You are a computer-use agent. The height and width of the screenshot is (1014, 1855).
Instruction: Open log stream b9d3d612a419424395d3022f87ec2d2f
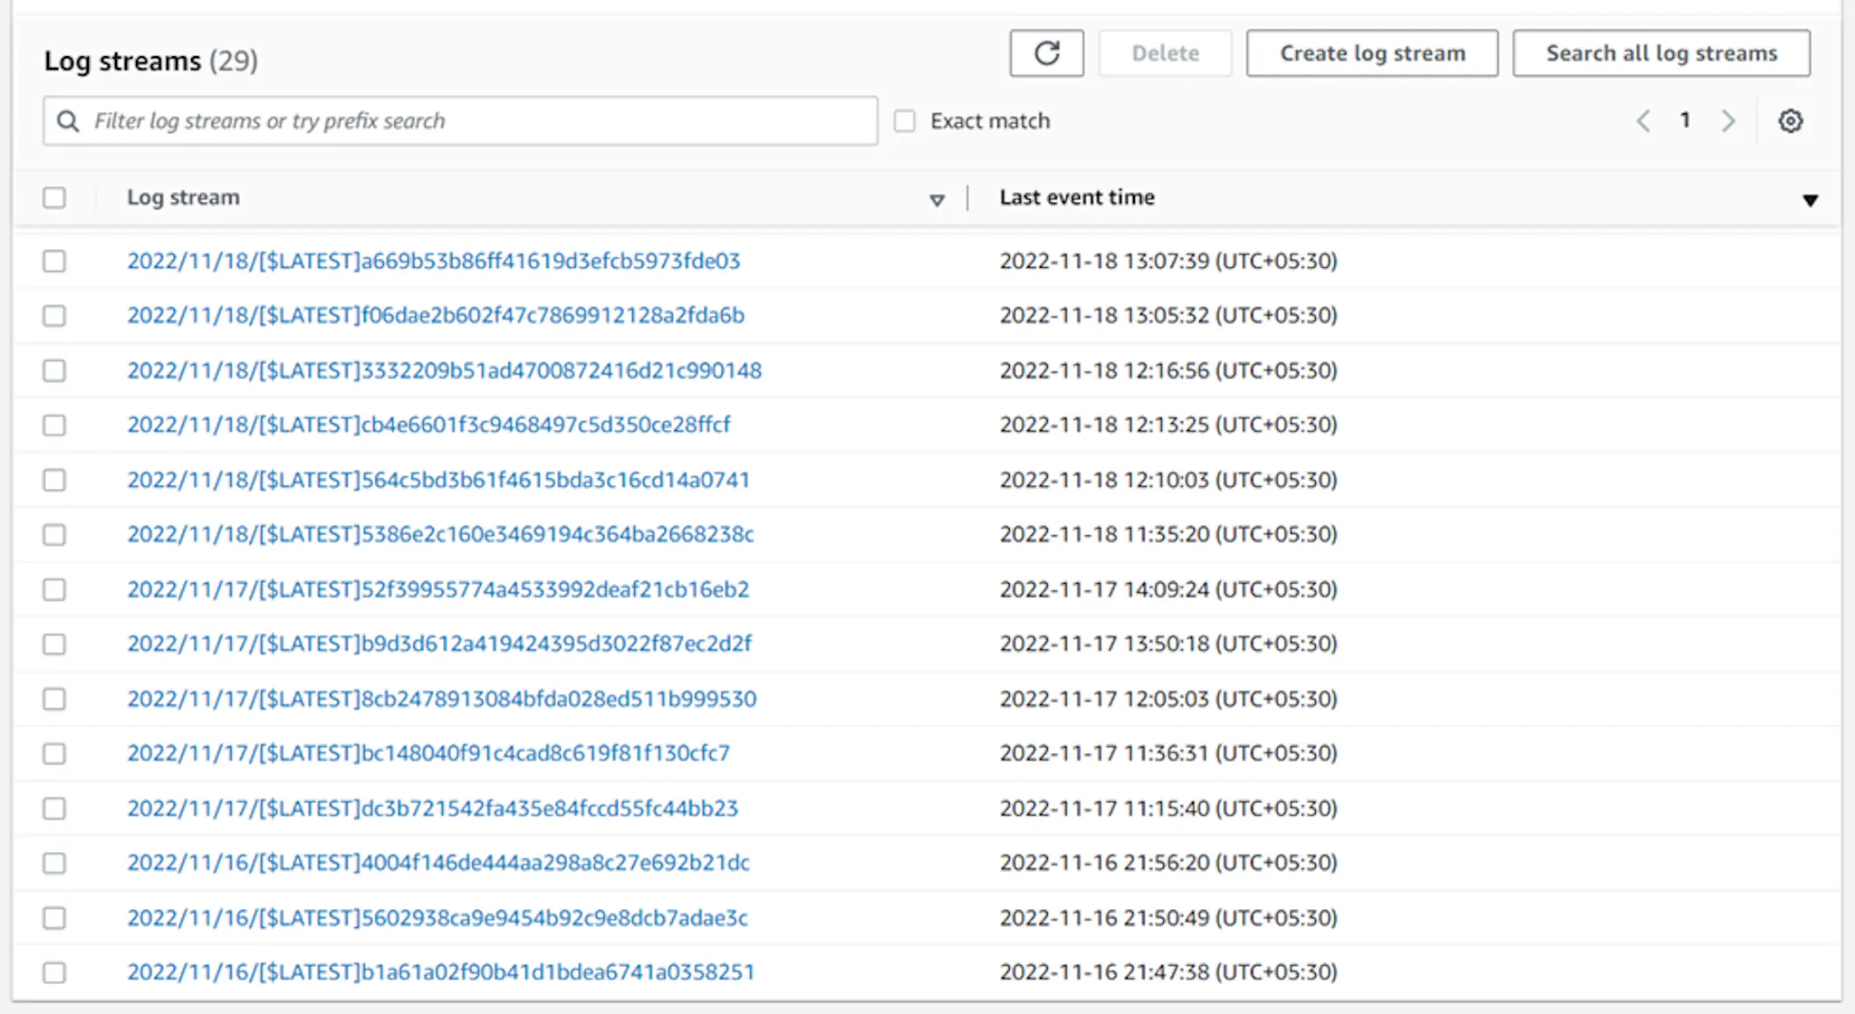pos(439,644)
